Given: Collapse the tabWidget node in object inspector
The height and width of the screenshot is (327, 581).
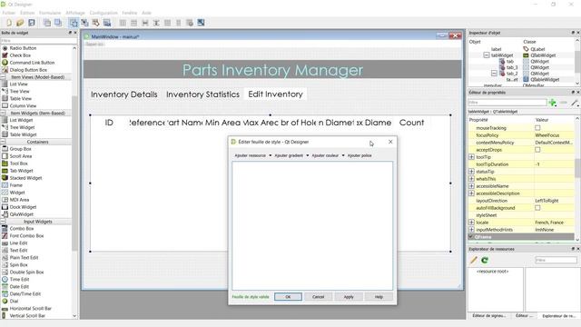Looking at the screenshot, I should tap(487, 55).
